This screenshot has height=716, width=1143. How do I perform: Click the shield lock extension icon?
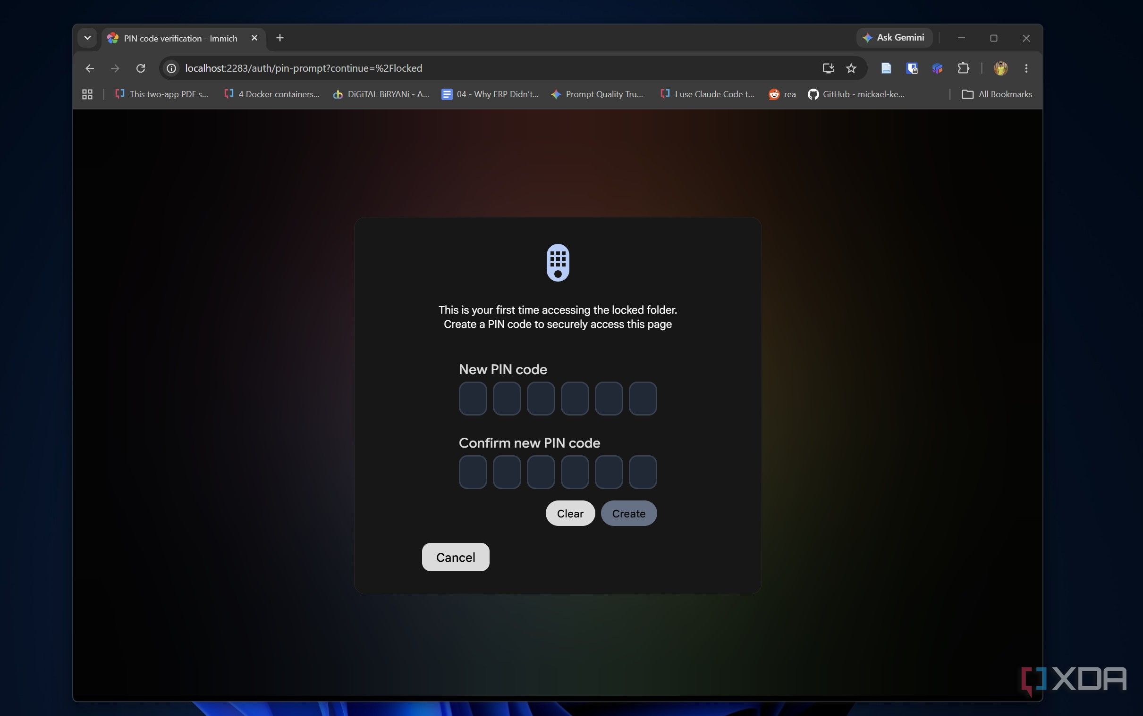(x=912, y=68)
